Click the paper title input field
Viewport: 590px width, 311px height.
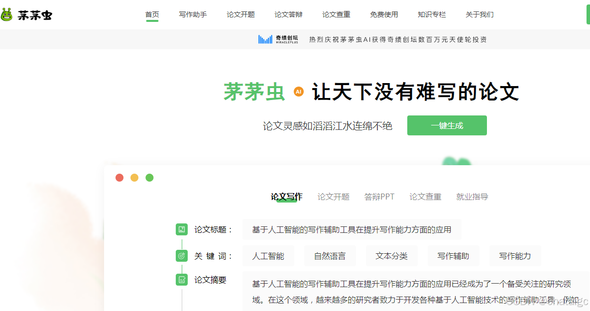[x=352, y=229]
